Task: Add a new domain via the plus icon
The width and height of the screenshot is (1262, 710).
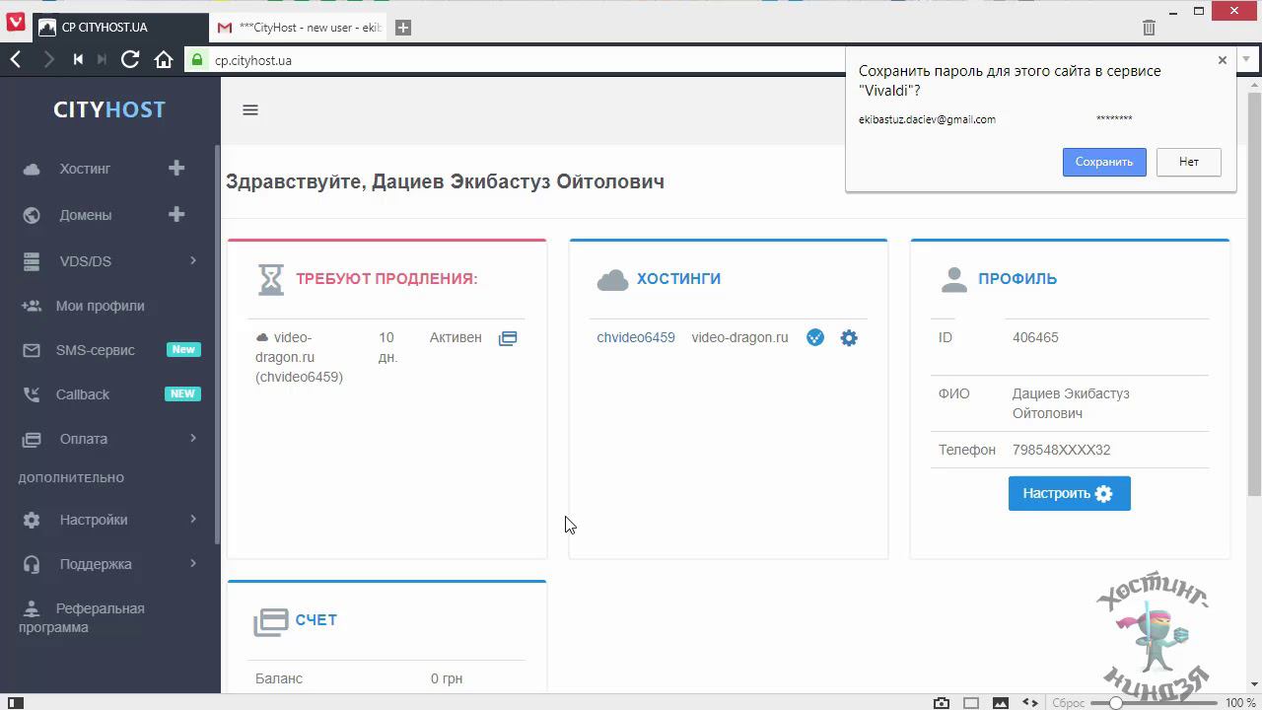Action: [x=176, y=214]
